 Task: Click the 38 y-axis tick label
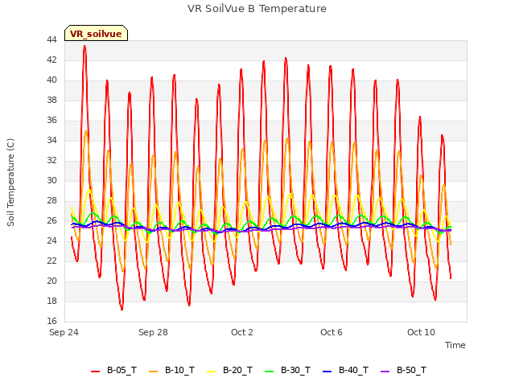(x=51, y=100)
